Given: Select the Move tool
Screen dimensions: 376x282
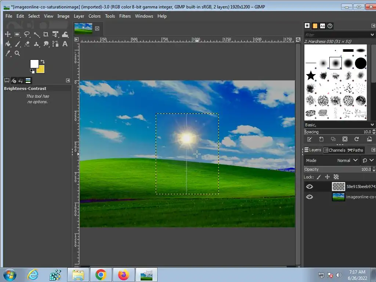Looking at the screenshot, I should (x=7, y=35).
